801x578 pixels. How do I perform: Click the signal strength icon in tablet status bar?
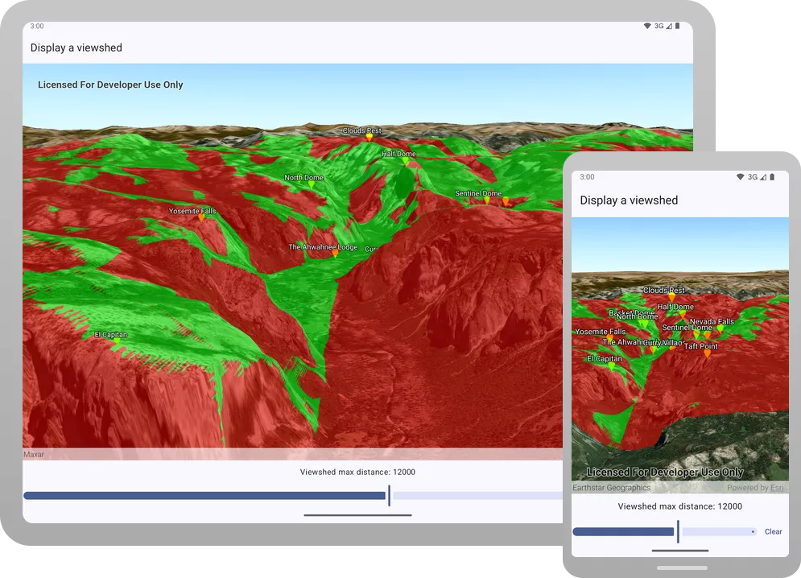[669, 26]
